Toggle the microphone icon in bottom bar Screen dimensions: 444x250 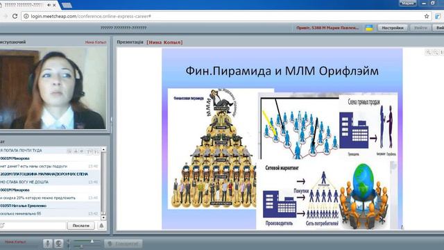[x=48, y=244]
